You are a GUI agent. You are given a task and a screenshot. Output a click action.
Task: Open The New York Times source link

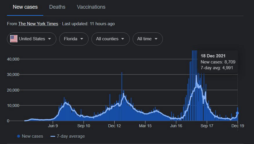point(38,24)
